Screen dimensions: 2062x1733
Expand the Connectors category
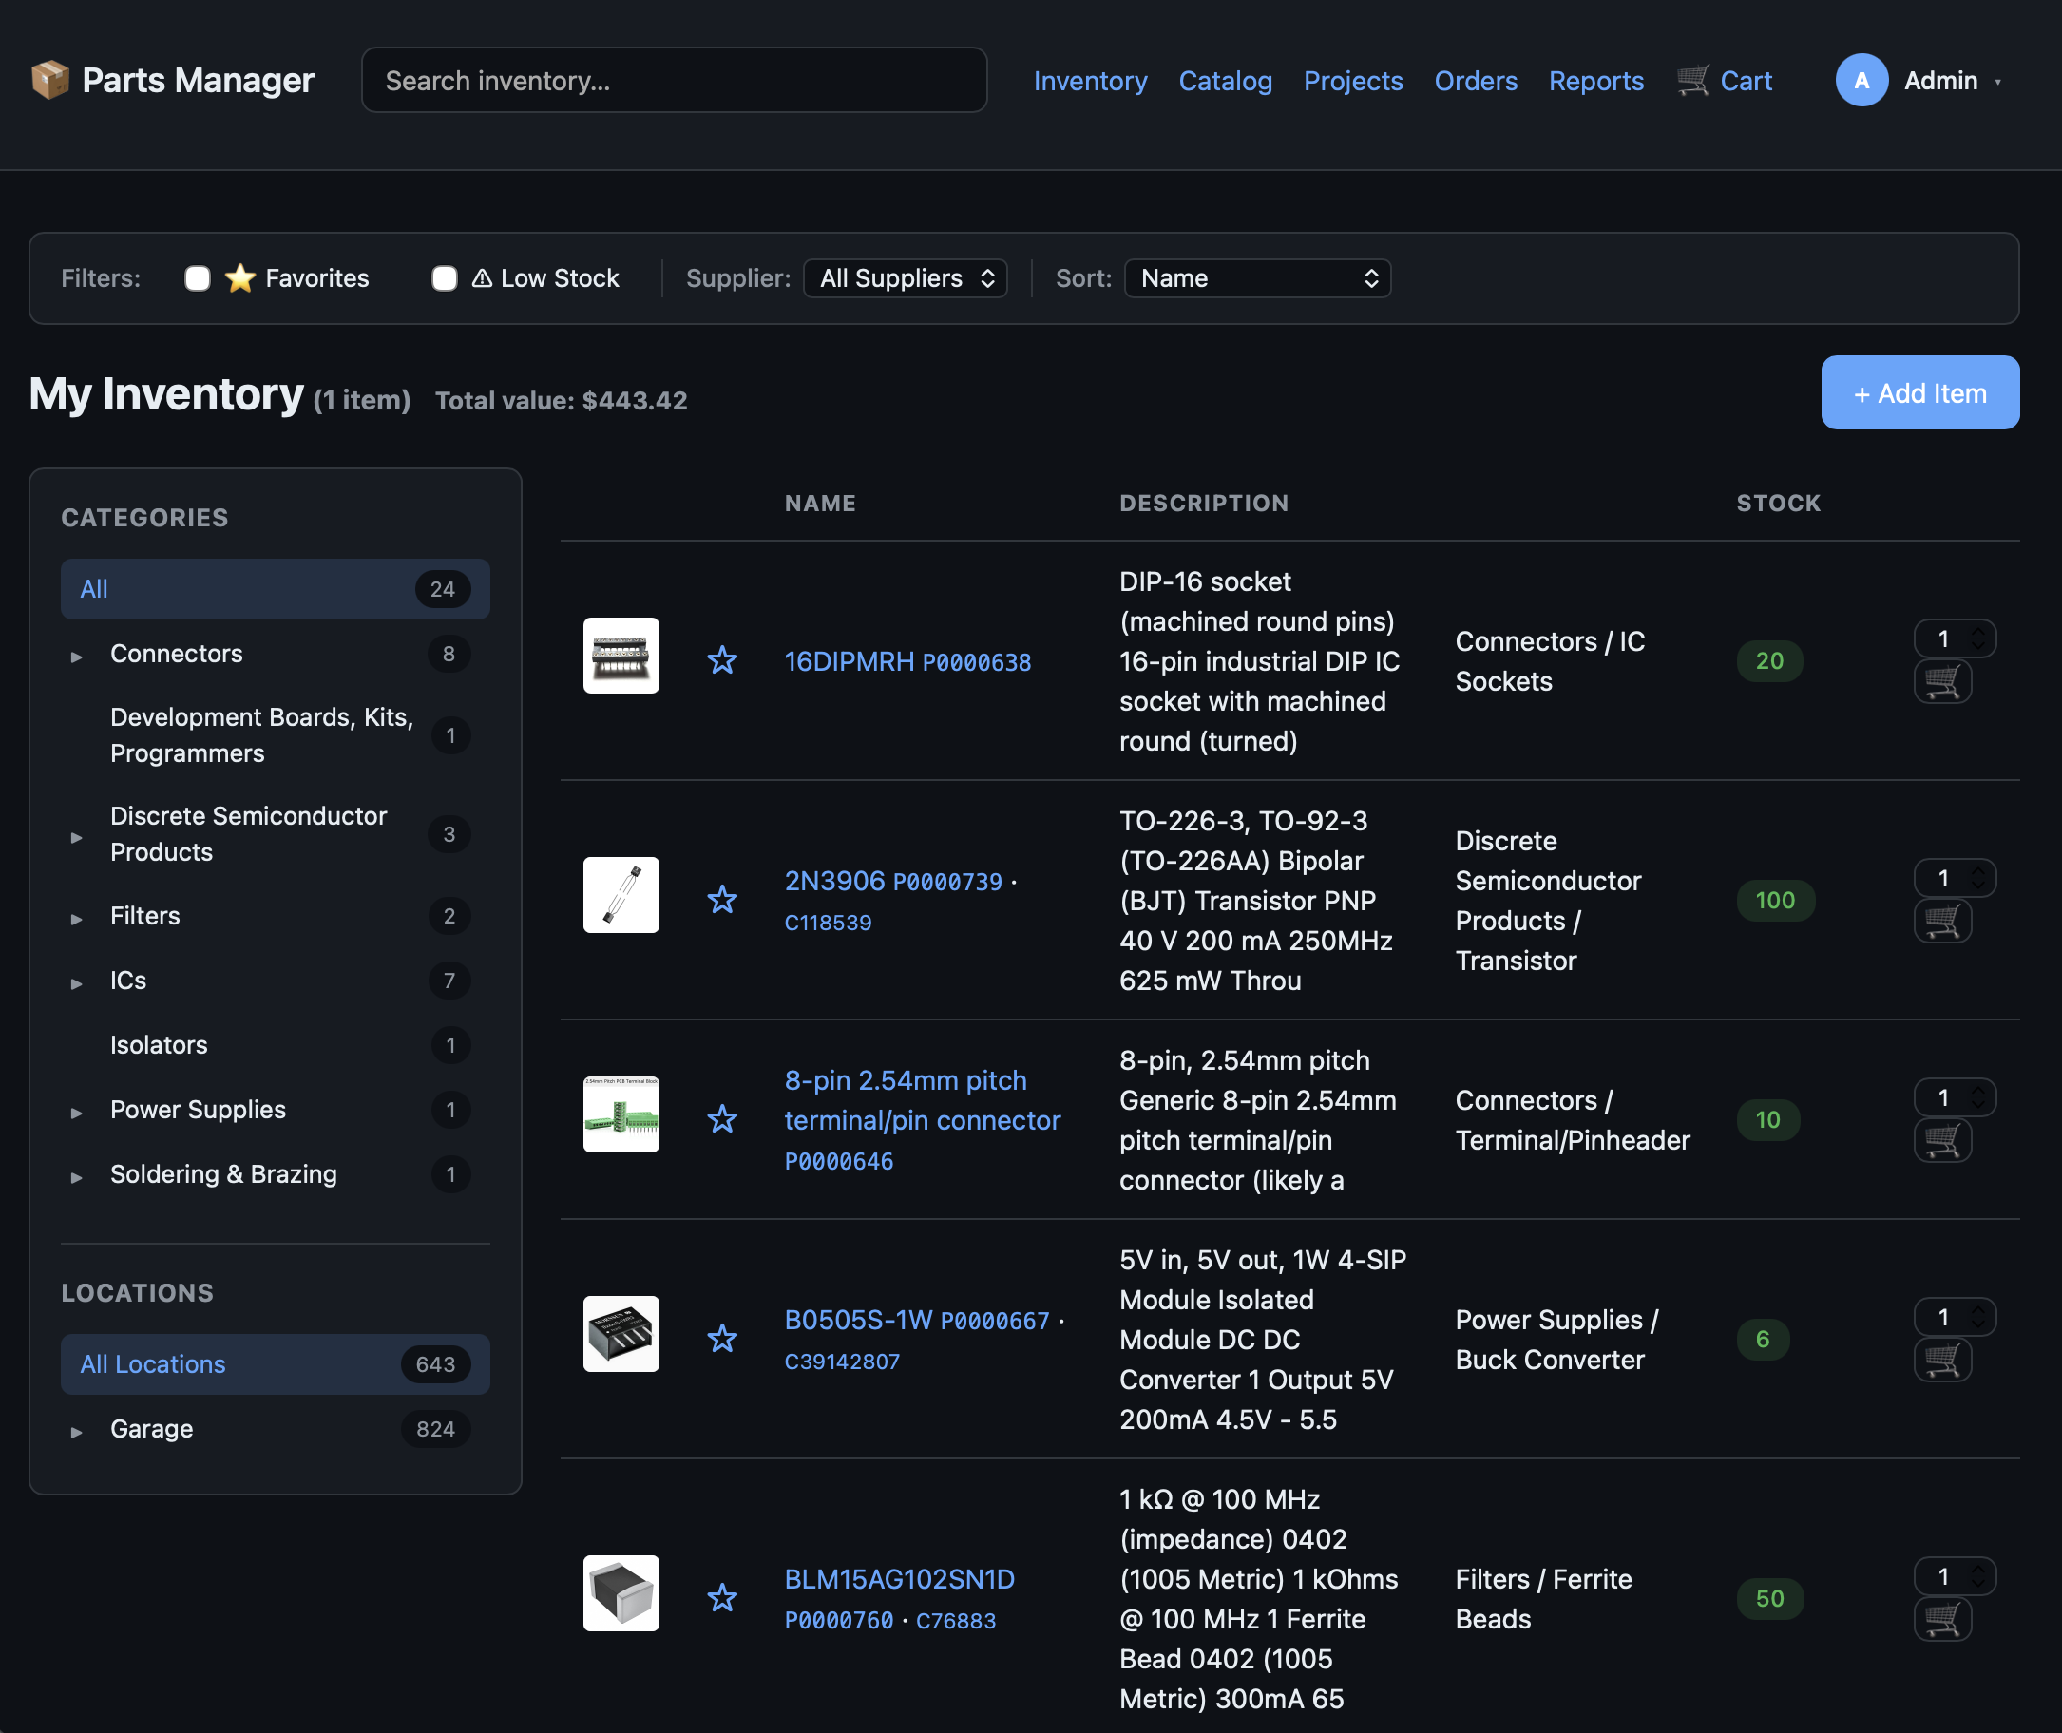[x=77, y=656]
